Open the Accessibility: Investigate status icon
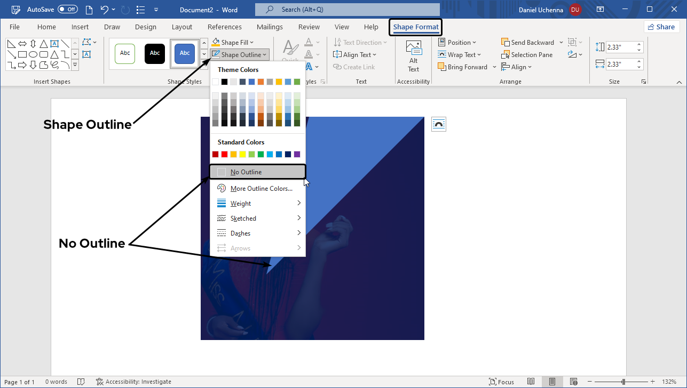This screenshot has width=687, height=388. pos(100,382)
